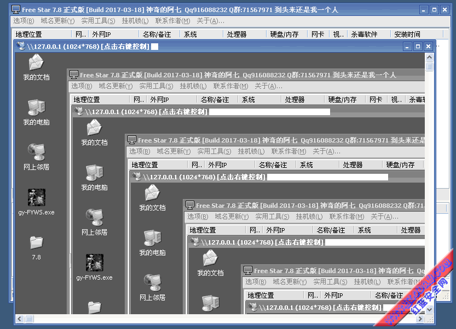This screenshot has height=329, width=456.
Task: Click the Free Star icon in the third-level title bar
Action: point(132,140)
